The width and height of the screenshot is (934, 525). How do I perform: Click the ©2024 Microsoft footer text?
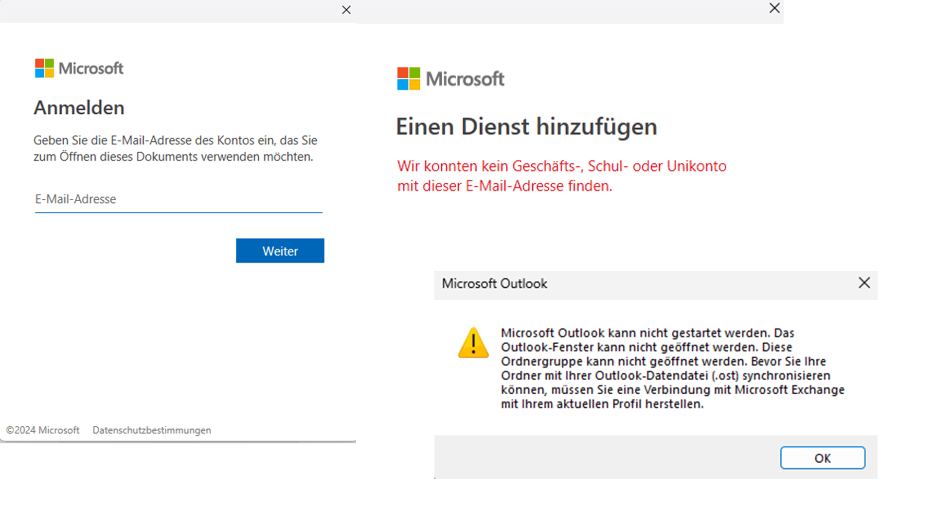tap(43, 430)
